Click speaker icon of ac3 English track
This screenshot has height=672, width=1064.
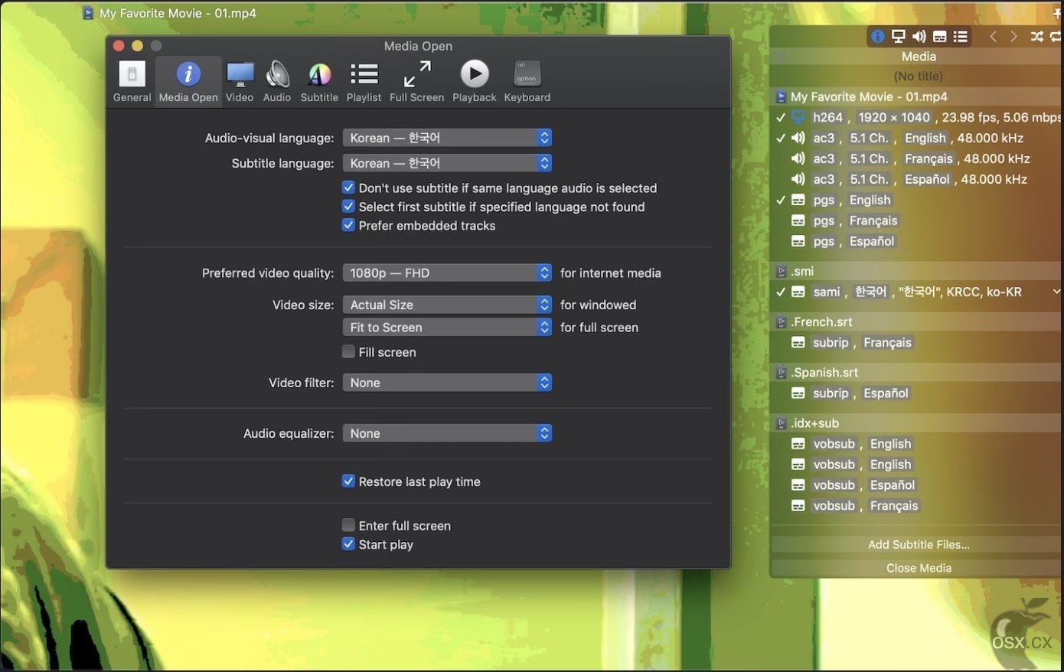point(798,138)
